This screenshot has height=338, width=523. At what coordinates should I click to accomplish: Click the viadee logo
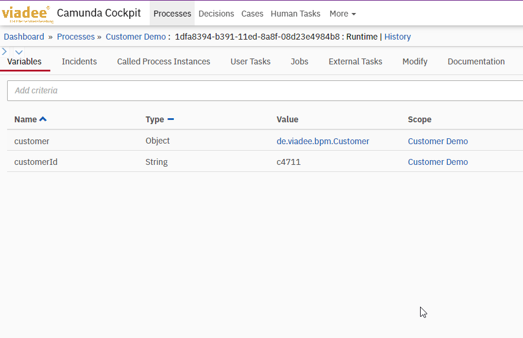(27, 14)
